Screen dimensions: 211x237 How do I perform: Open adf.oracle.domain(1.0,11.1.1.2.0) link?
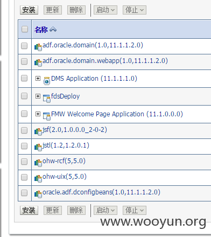(93, 45)
